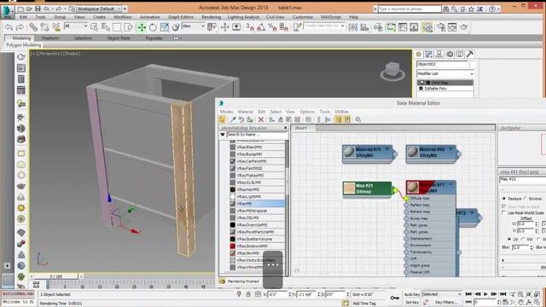Image resolution: width=546 pixels, height=307 pixels.
Task: Select the Environ radio button
Action: pos(526,199)
